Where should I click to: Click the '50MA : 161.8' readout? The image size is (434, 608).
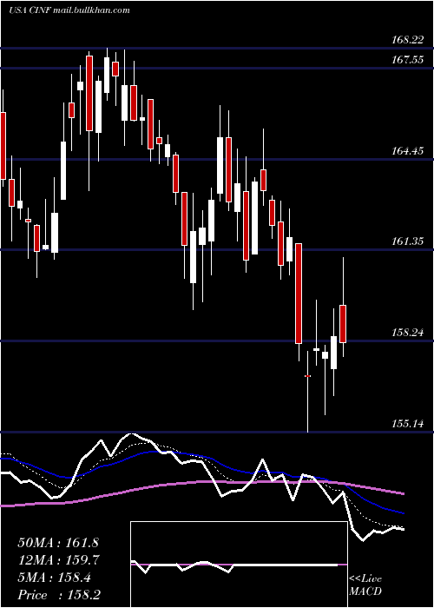tap(60, 543)
